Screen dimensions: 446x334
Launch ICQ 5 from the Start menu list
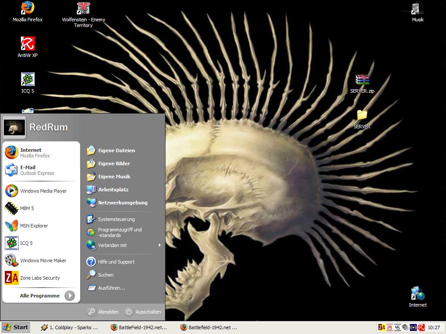[x=41, y=243]
